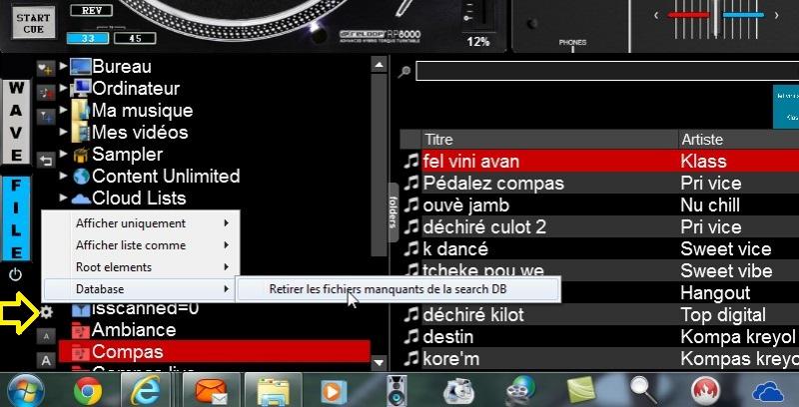Screen dimensions: 799x407
Task: Click the go back arrow icon in sidebar
Action: point(46,161)
